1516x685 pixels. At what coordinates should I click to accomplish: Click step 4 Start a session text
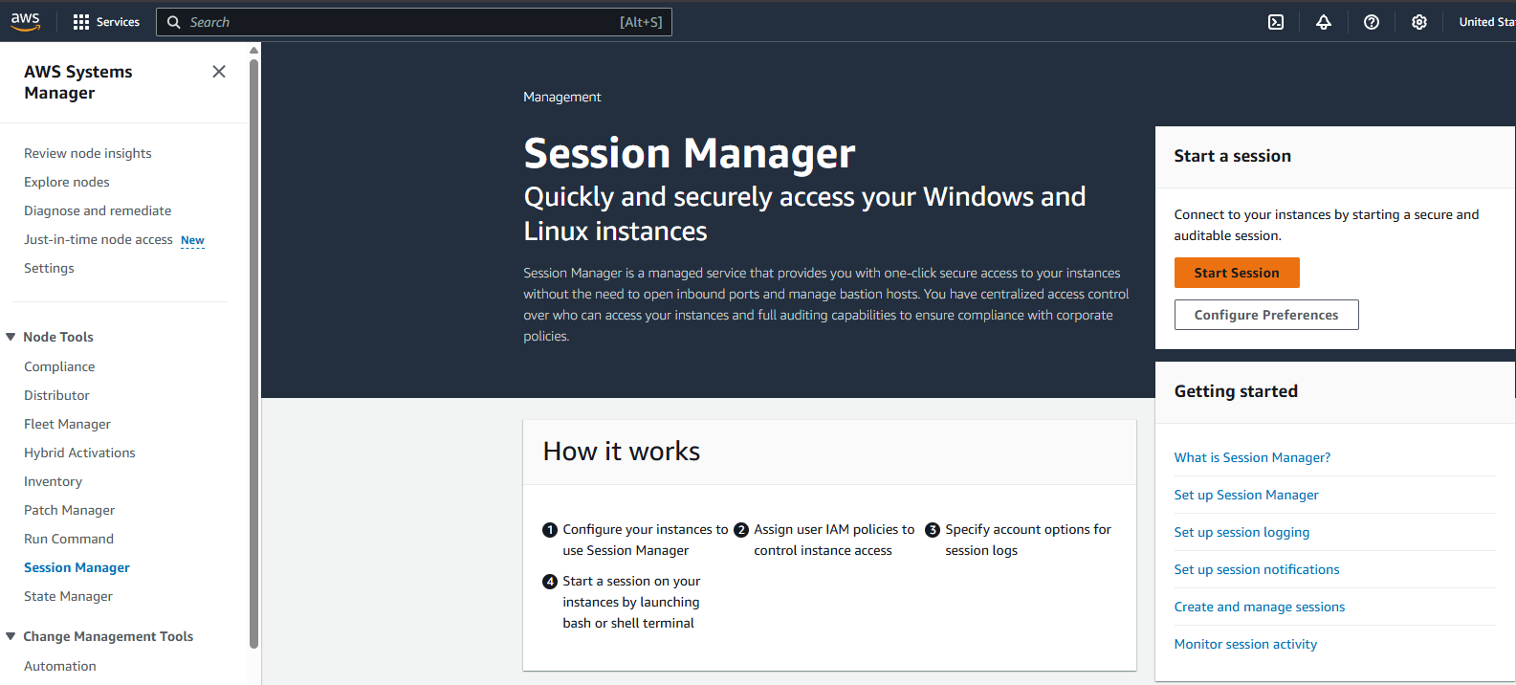coord(631,602)
